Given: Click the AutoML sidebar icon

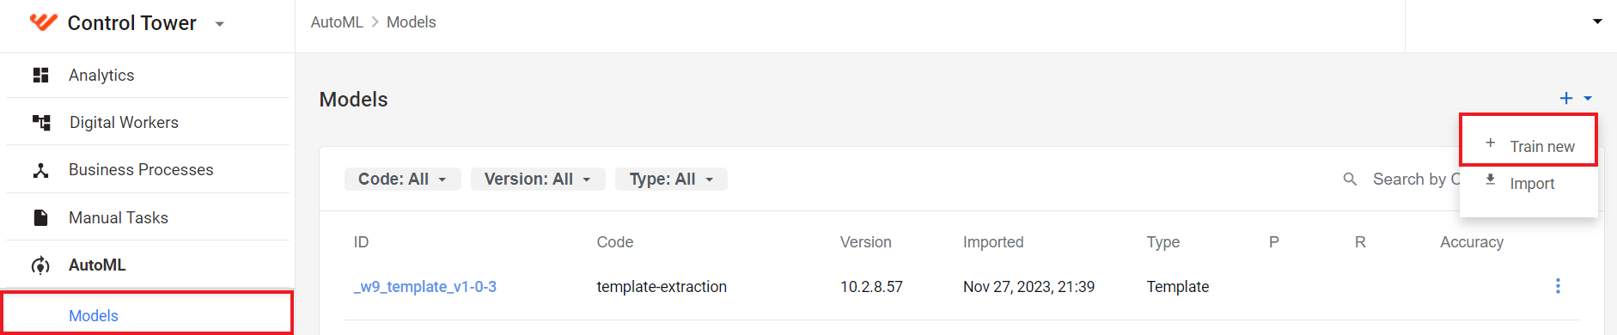Looking at the screenshot, I should pos(40,265).
